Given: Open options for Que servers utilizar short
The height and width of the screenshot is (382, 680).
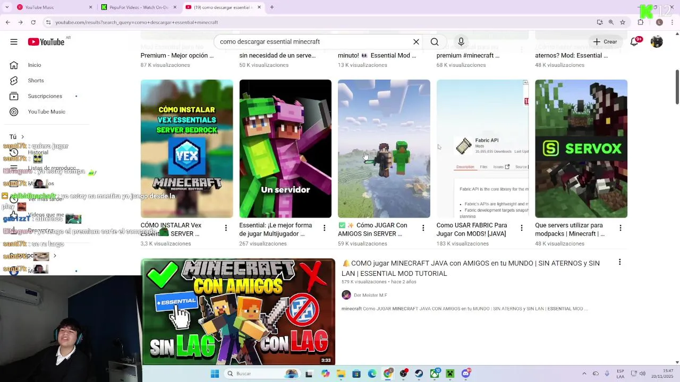Looking at the screenshot, I should point(620,228).
